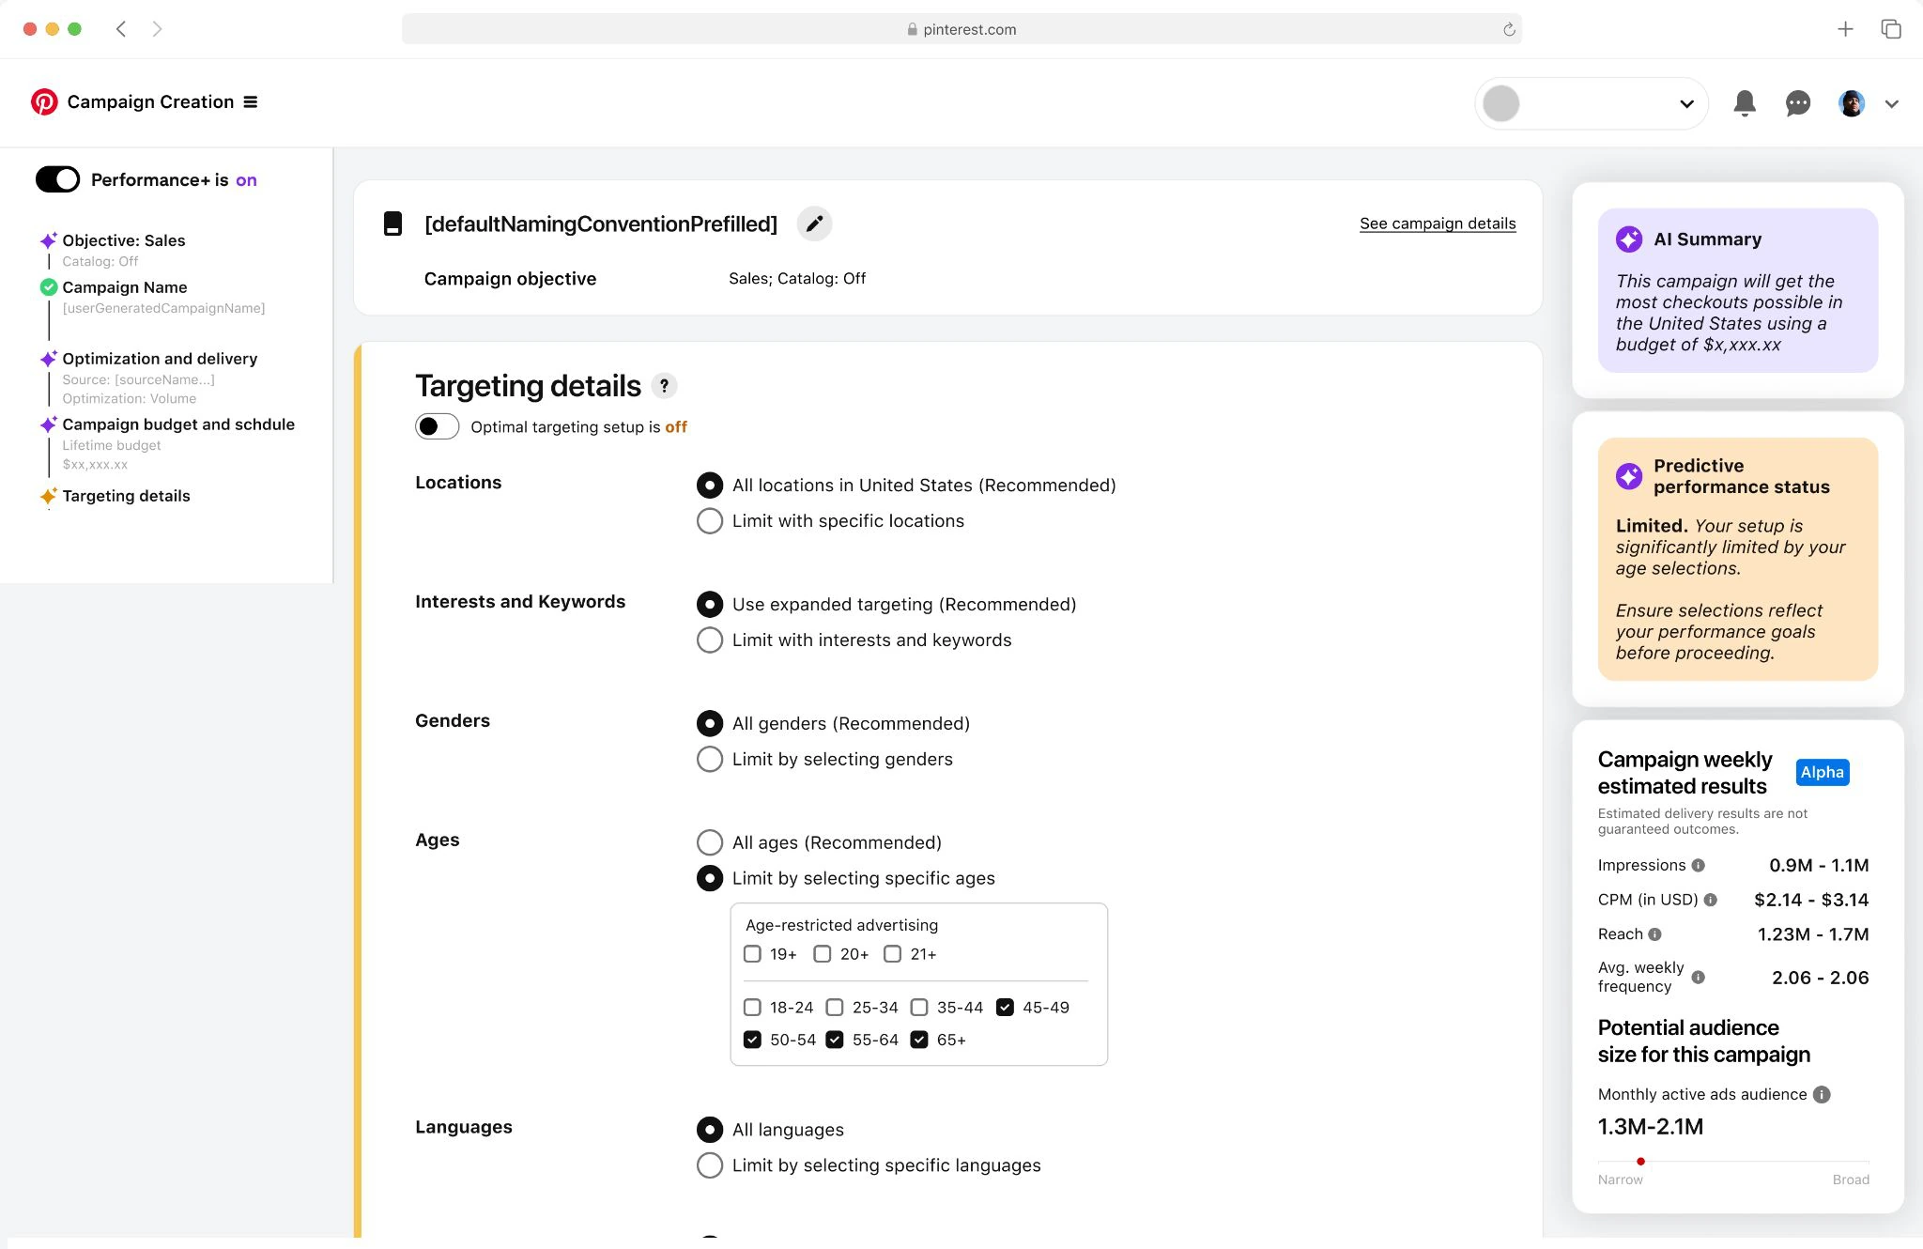Click the AI Summary sparkle icon
The image size is (1923, 1249).
tap(1629, 239)
